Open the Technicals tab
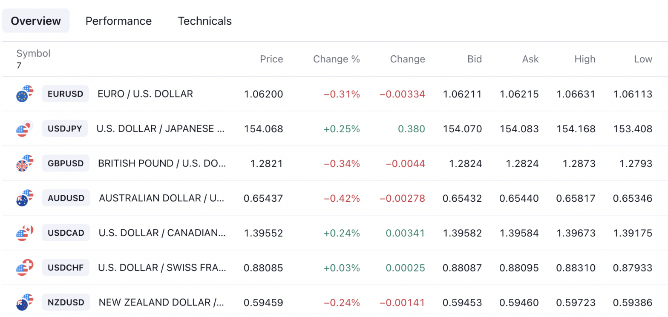668x317 pixels. point(204,21)
